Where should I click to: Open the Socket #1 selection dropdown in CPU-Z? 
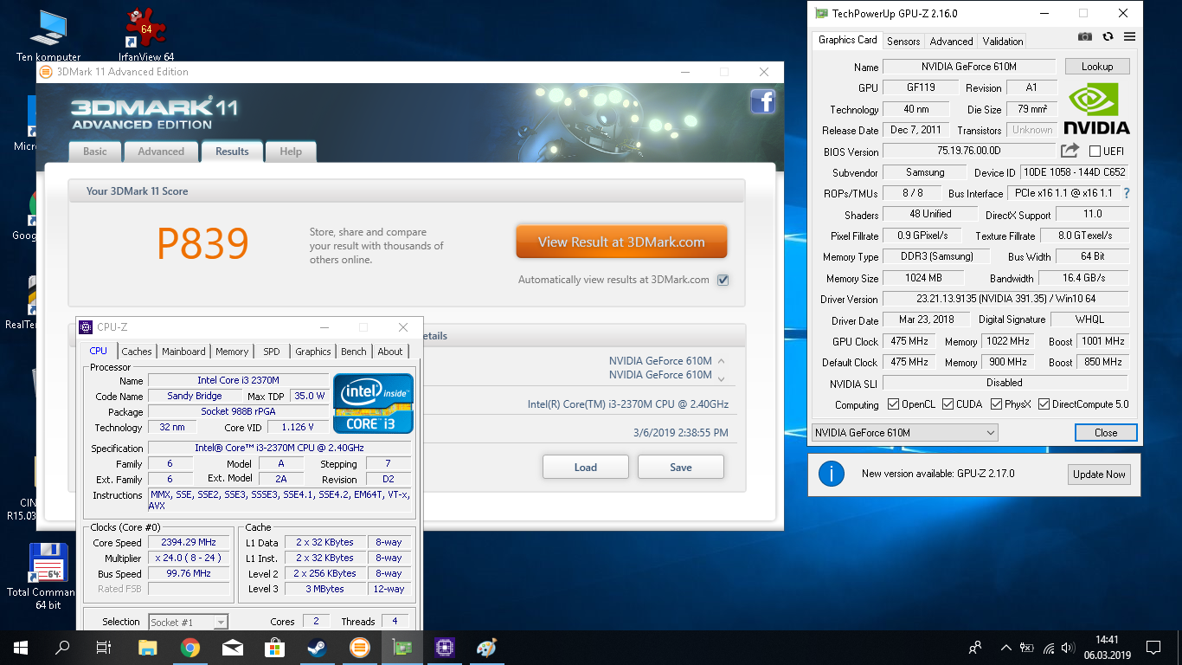click(188, 622)
